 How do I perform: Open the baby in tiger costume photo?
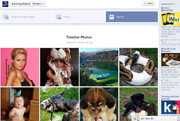(x=59, y=67)
